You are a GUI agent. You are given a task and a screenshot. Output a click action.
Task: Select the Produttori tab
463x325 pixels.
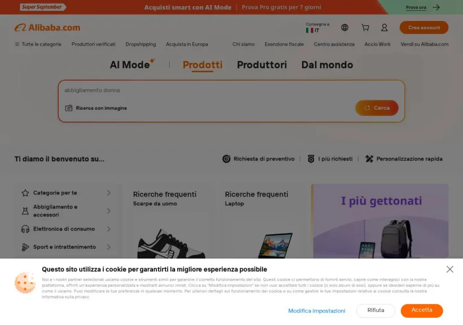pos(261,65)
